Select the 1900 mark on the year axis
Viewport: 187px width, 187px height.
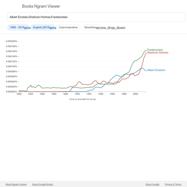(x=77, y=94)
